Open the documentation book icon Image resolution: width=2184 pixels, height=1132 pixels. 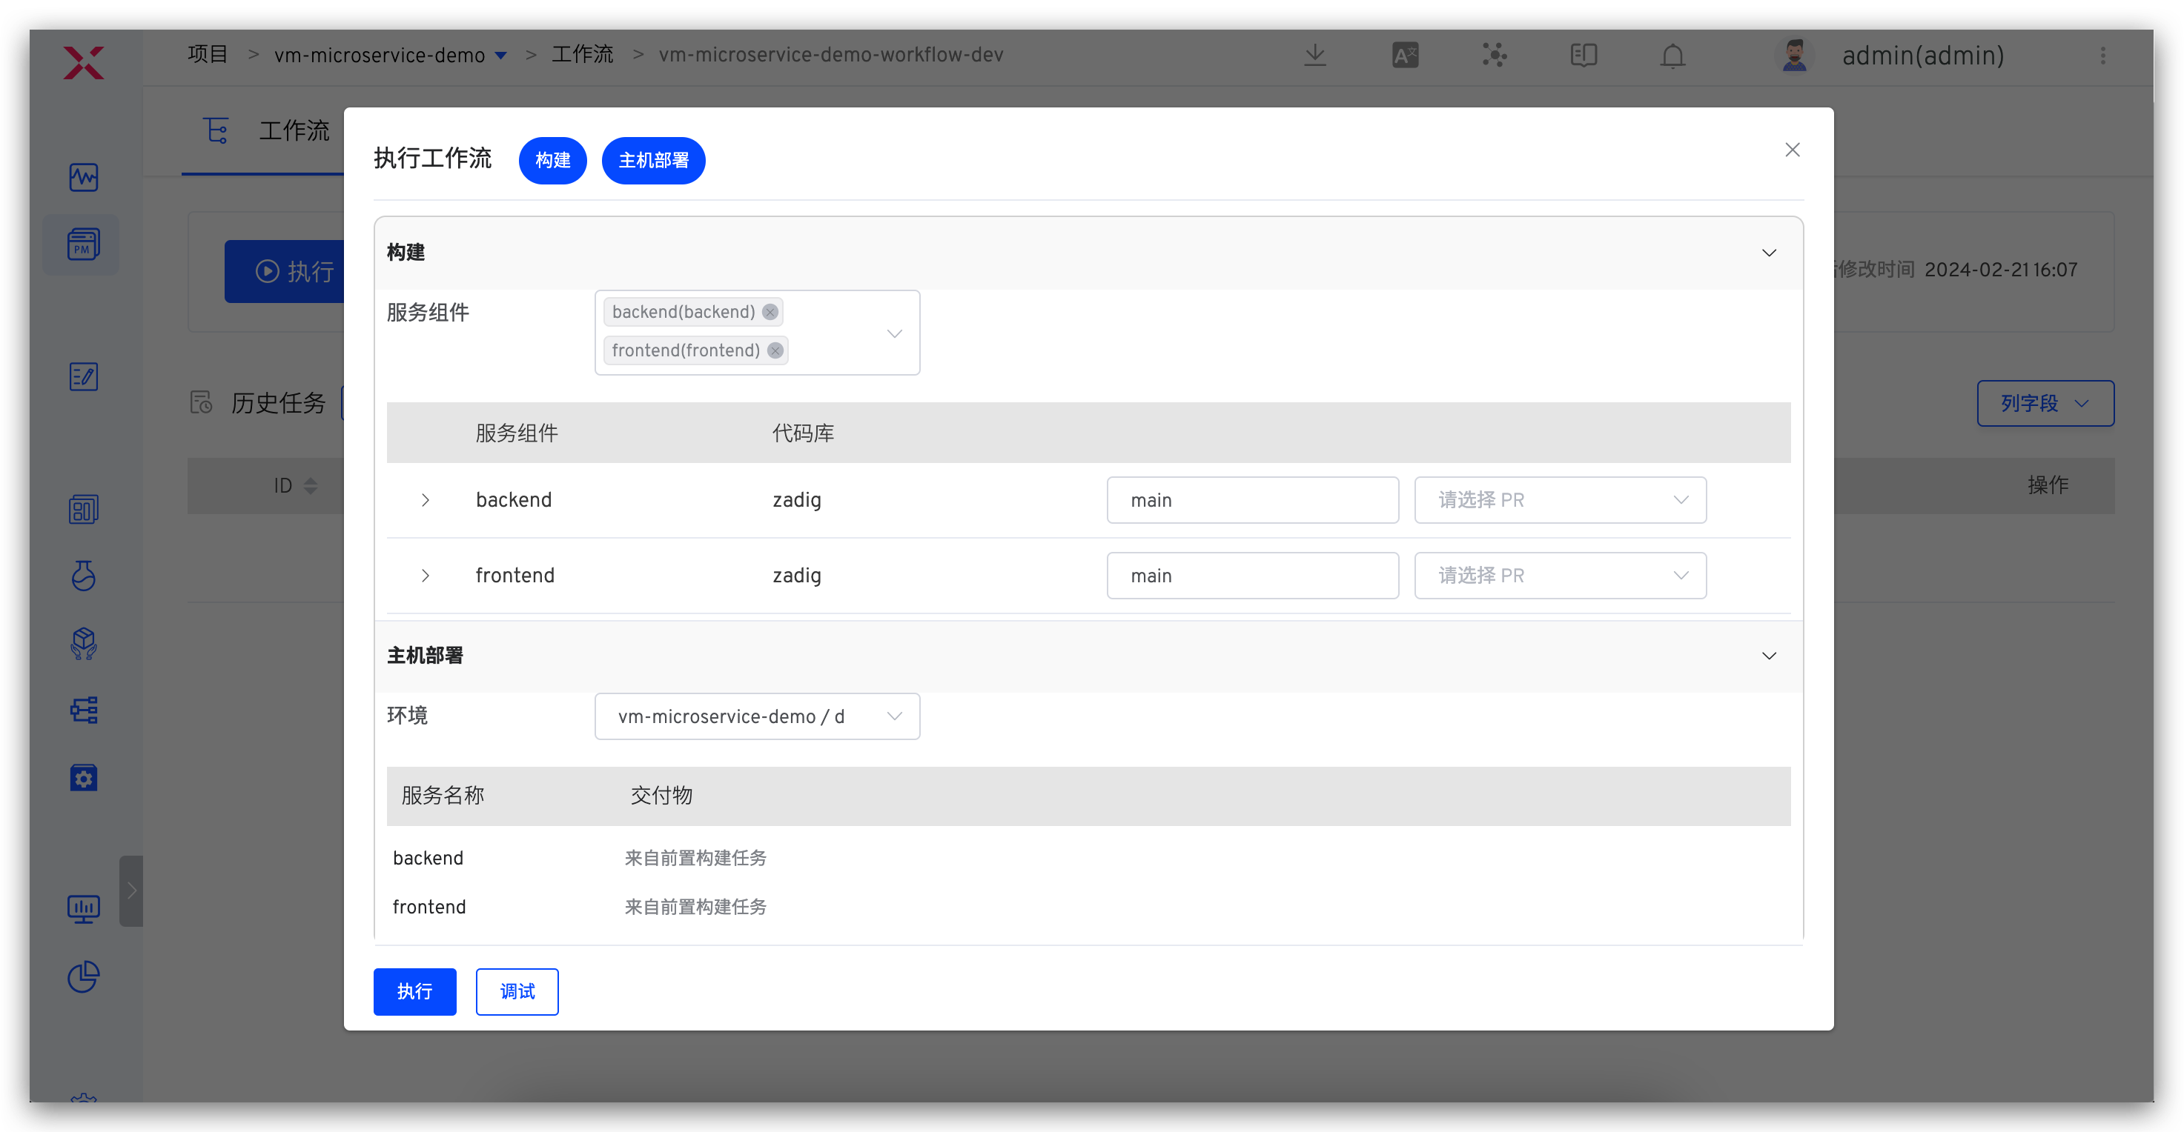(1583, 56)
